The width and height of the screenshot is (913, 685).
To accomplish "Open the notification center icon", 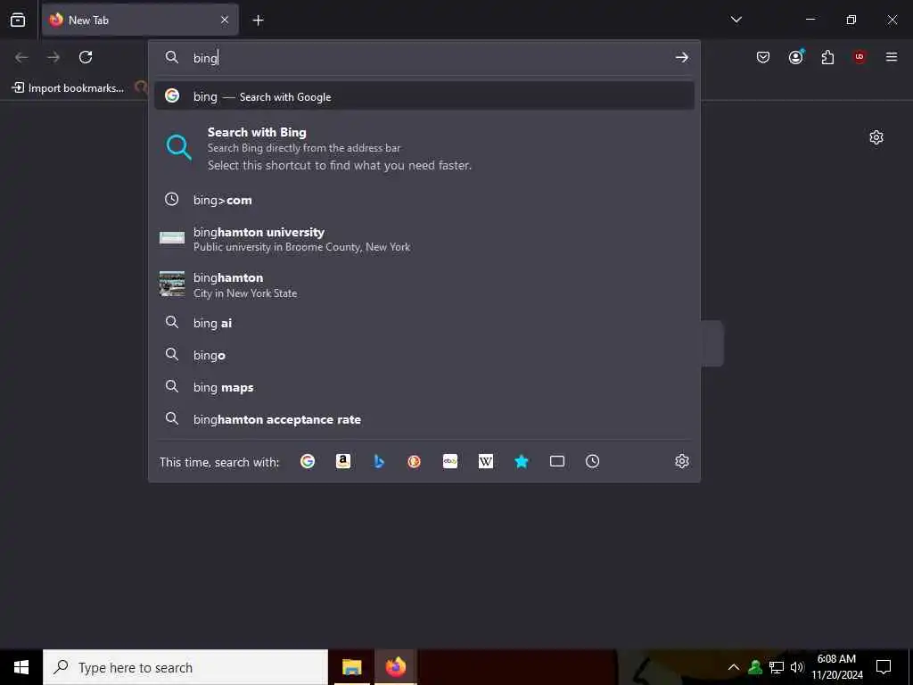I will [x=884, y=667].
